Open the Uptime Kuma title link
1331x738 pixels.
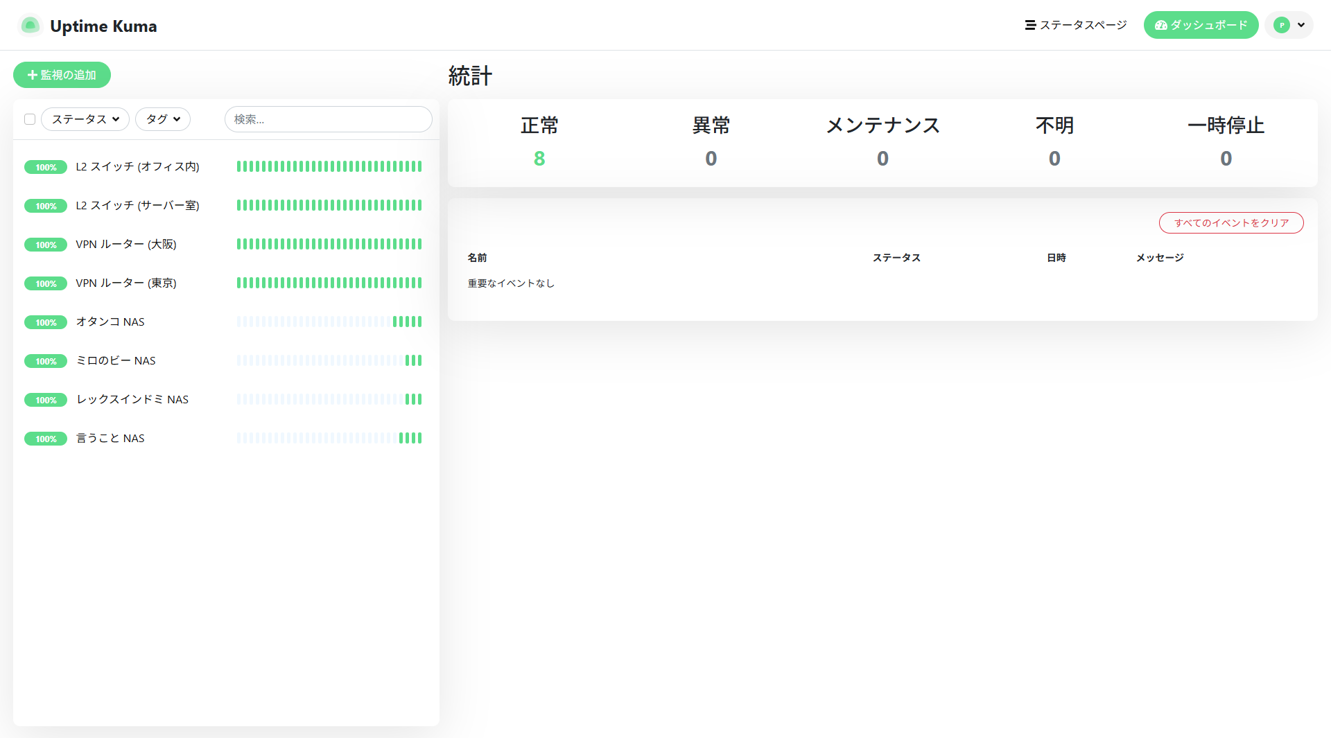(x=103, y=26)
